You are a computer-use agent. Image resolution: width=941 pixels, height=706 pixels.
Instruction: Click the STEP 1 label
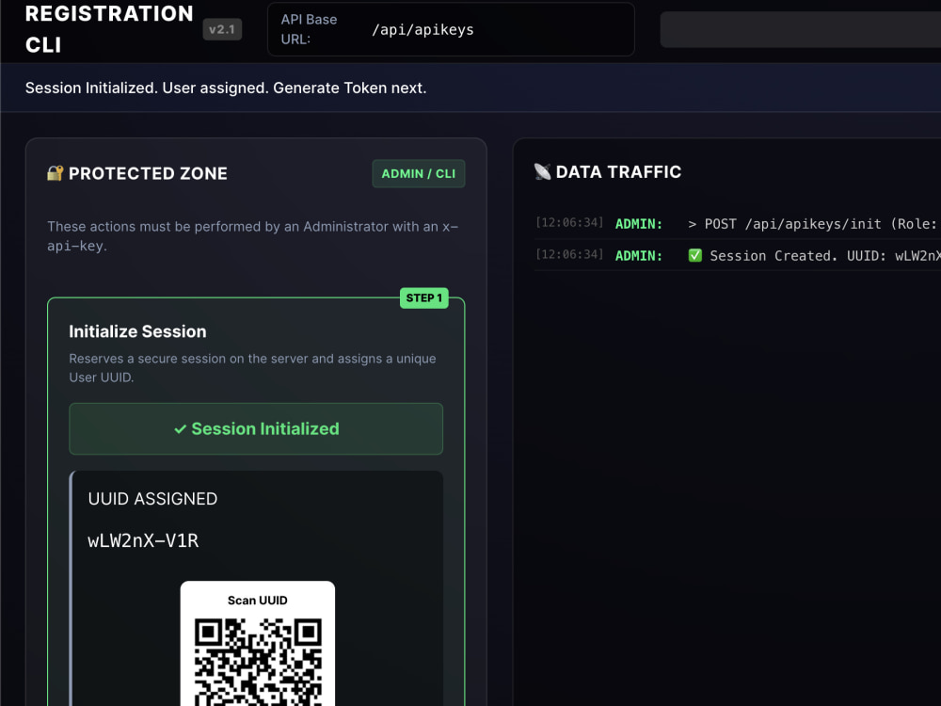point(423,297)
